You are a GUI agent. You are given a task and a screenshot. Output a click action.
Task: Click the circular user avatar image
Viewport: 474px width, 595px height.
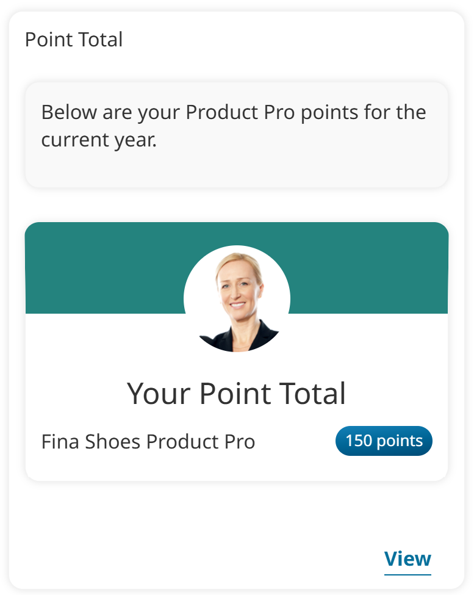[x=237, y=298]
